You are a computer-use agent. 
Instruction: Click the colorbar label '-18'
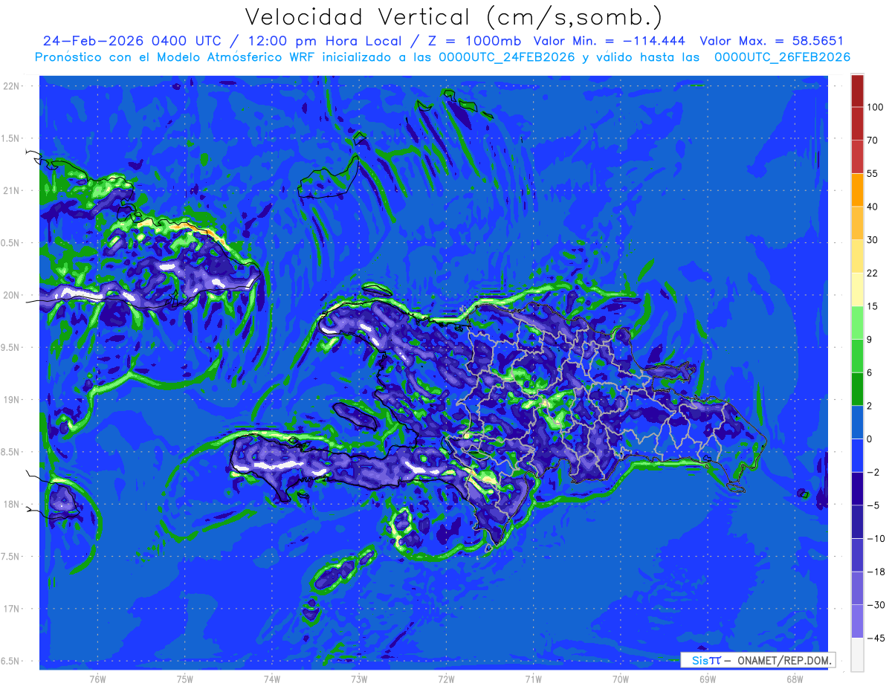(875, 572)
